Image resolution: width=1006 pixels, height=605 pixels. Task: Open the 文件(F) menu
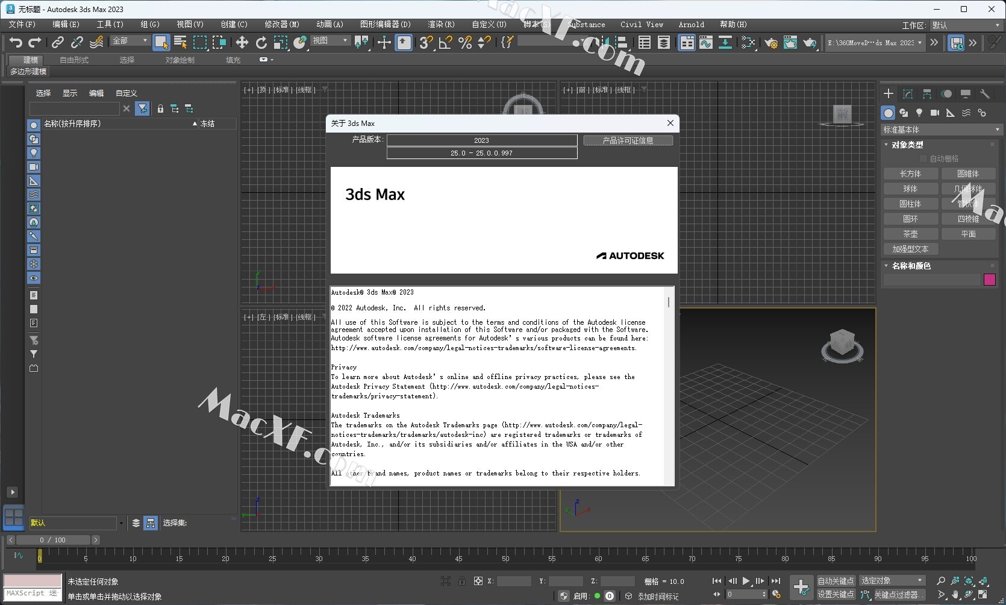22,25
